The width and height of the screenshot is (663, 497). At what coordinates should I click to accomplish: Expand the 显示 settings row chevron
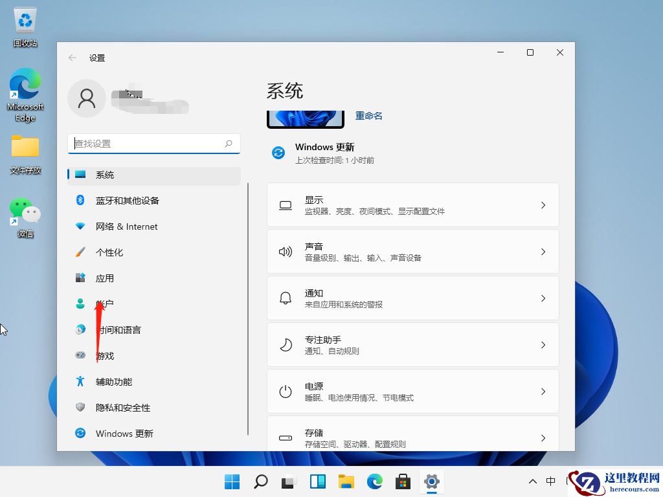pyautogui.click(x=543, y=204)
